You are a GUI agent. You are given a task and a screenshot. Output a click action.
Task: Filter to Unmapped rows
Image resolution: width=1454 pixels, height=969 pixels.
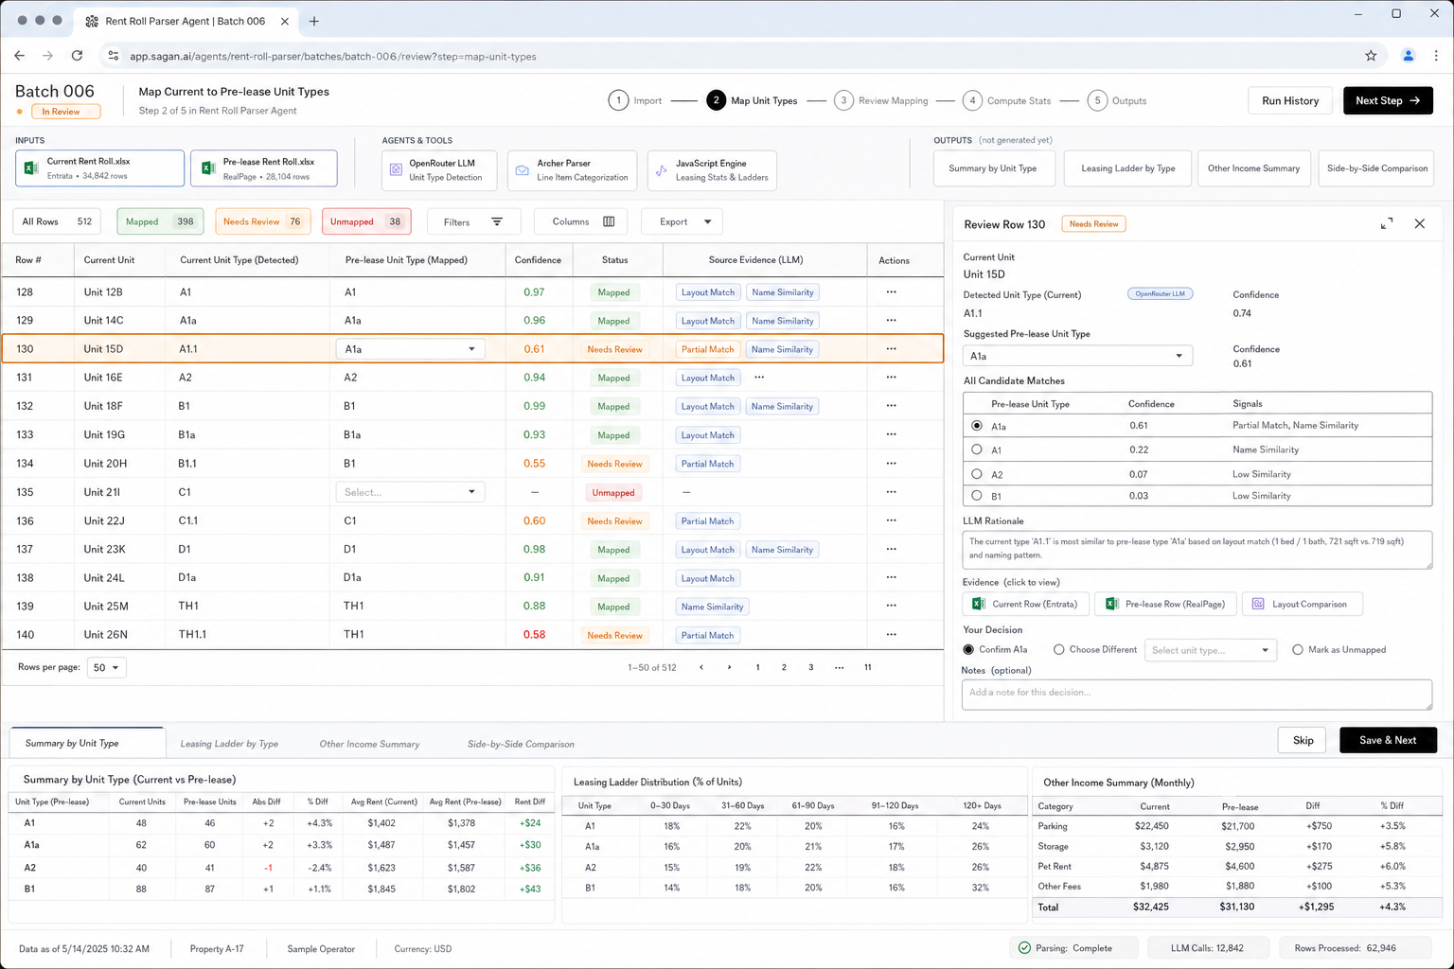pos(366,221)
